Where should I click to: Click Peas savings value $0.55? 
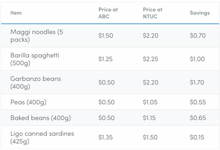[x=198, y=102]
